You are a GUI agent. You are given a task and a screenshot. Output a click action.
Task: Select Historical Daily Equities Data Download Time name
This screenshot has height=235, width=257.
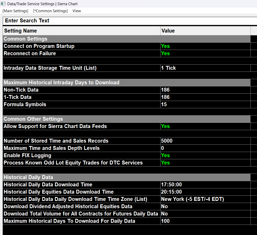pyautogui.click(x=82, y=192)
